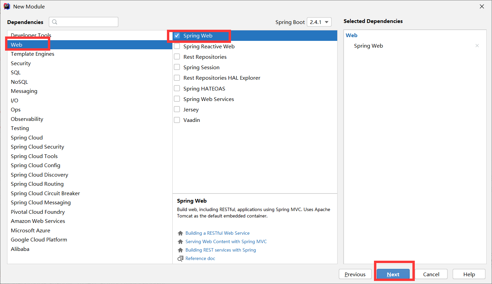Select Google Cloud Platform category

point(90,240)
